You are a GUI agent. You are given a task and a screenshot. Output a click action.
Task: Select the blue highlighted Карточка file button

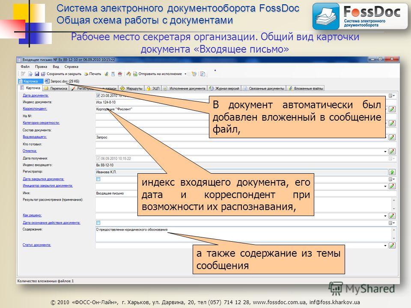coord(30,81)
